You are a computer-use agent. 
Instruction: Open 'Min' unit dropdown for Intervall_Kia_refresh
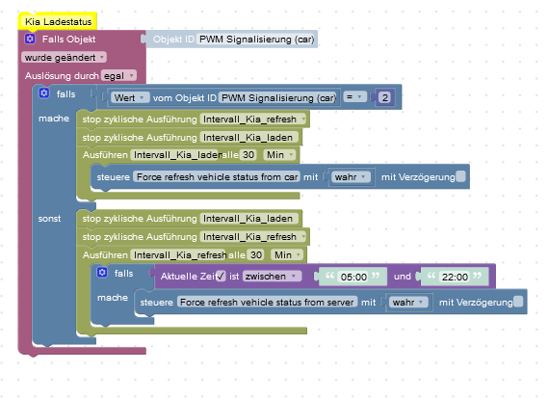pos(287,255)
